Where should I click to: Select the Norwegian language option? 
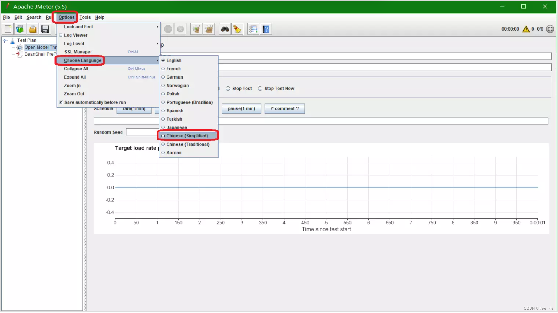coord(188,86)
